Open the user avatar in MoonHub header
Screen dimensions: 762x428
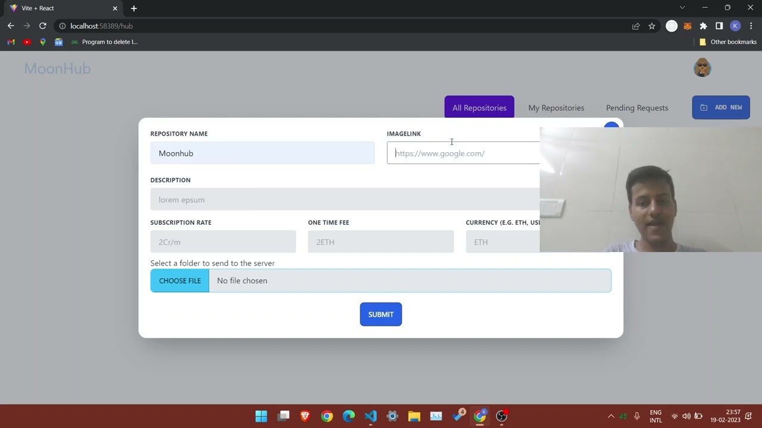(x=702, y=68)
